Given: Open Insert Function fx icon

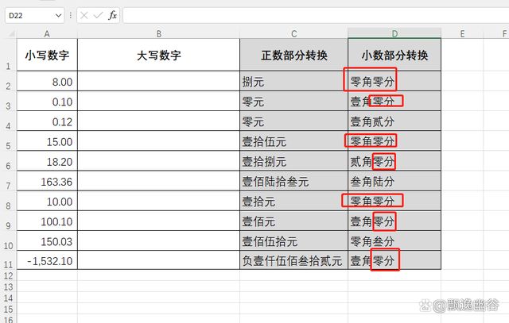Looking at the screenshot, I should coord(112,15).
